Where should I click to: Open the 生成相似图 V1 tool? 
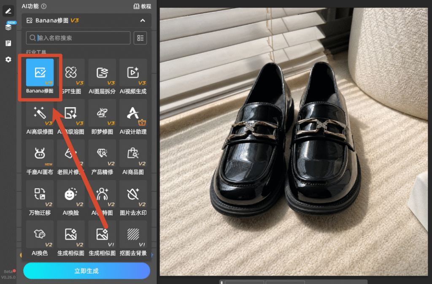102,234
